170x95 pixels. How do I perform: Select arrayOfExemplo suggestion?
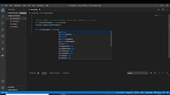point(84,41)
